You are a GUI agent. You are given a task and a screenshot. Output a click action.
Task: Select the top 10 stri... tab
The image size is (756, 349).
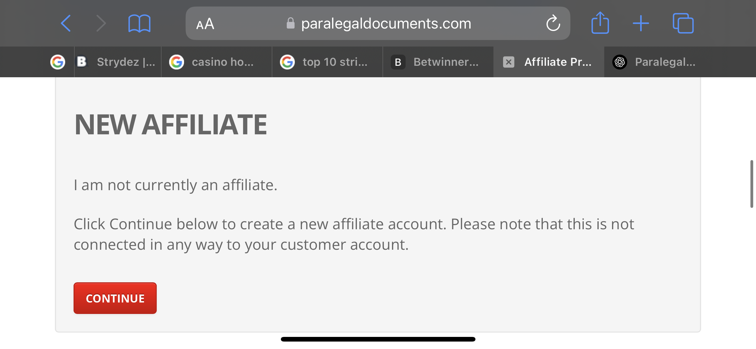[327, 62]
